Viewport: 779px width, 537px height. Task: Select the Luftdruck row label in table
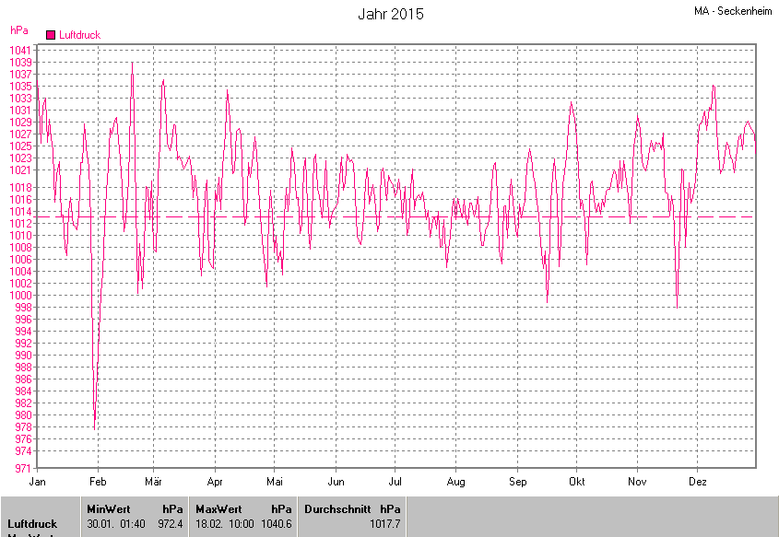[x=32, y=524]
